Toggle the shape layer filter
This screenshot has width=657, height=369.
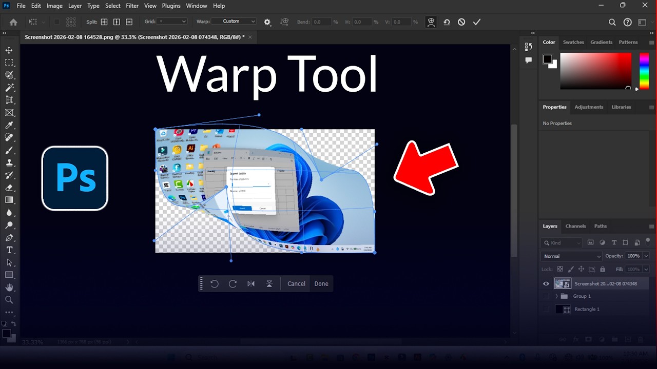coord(625,242)
